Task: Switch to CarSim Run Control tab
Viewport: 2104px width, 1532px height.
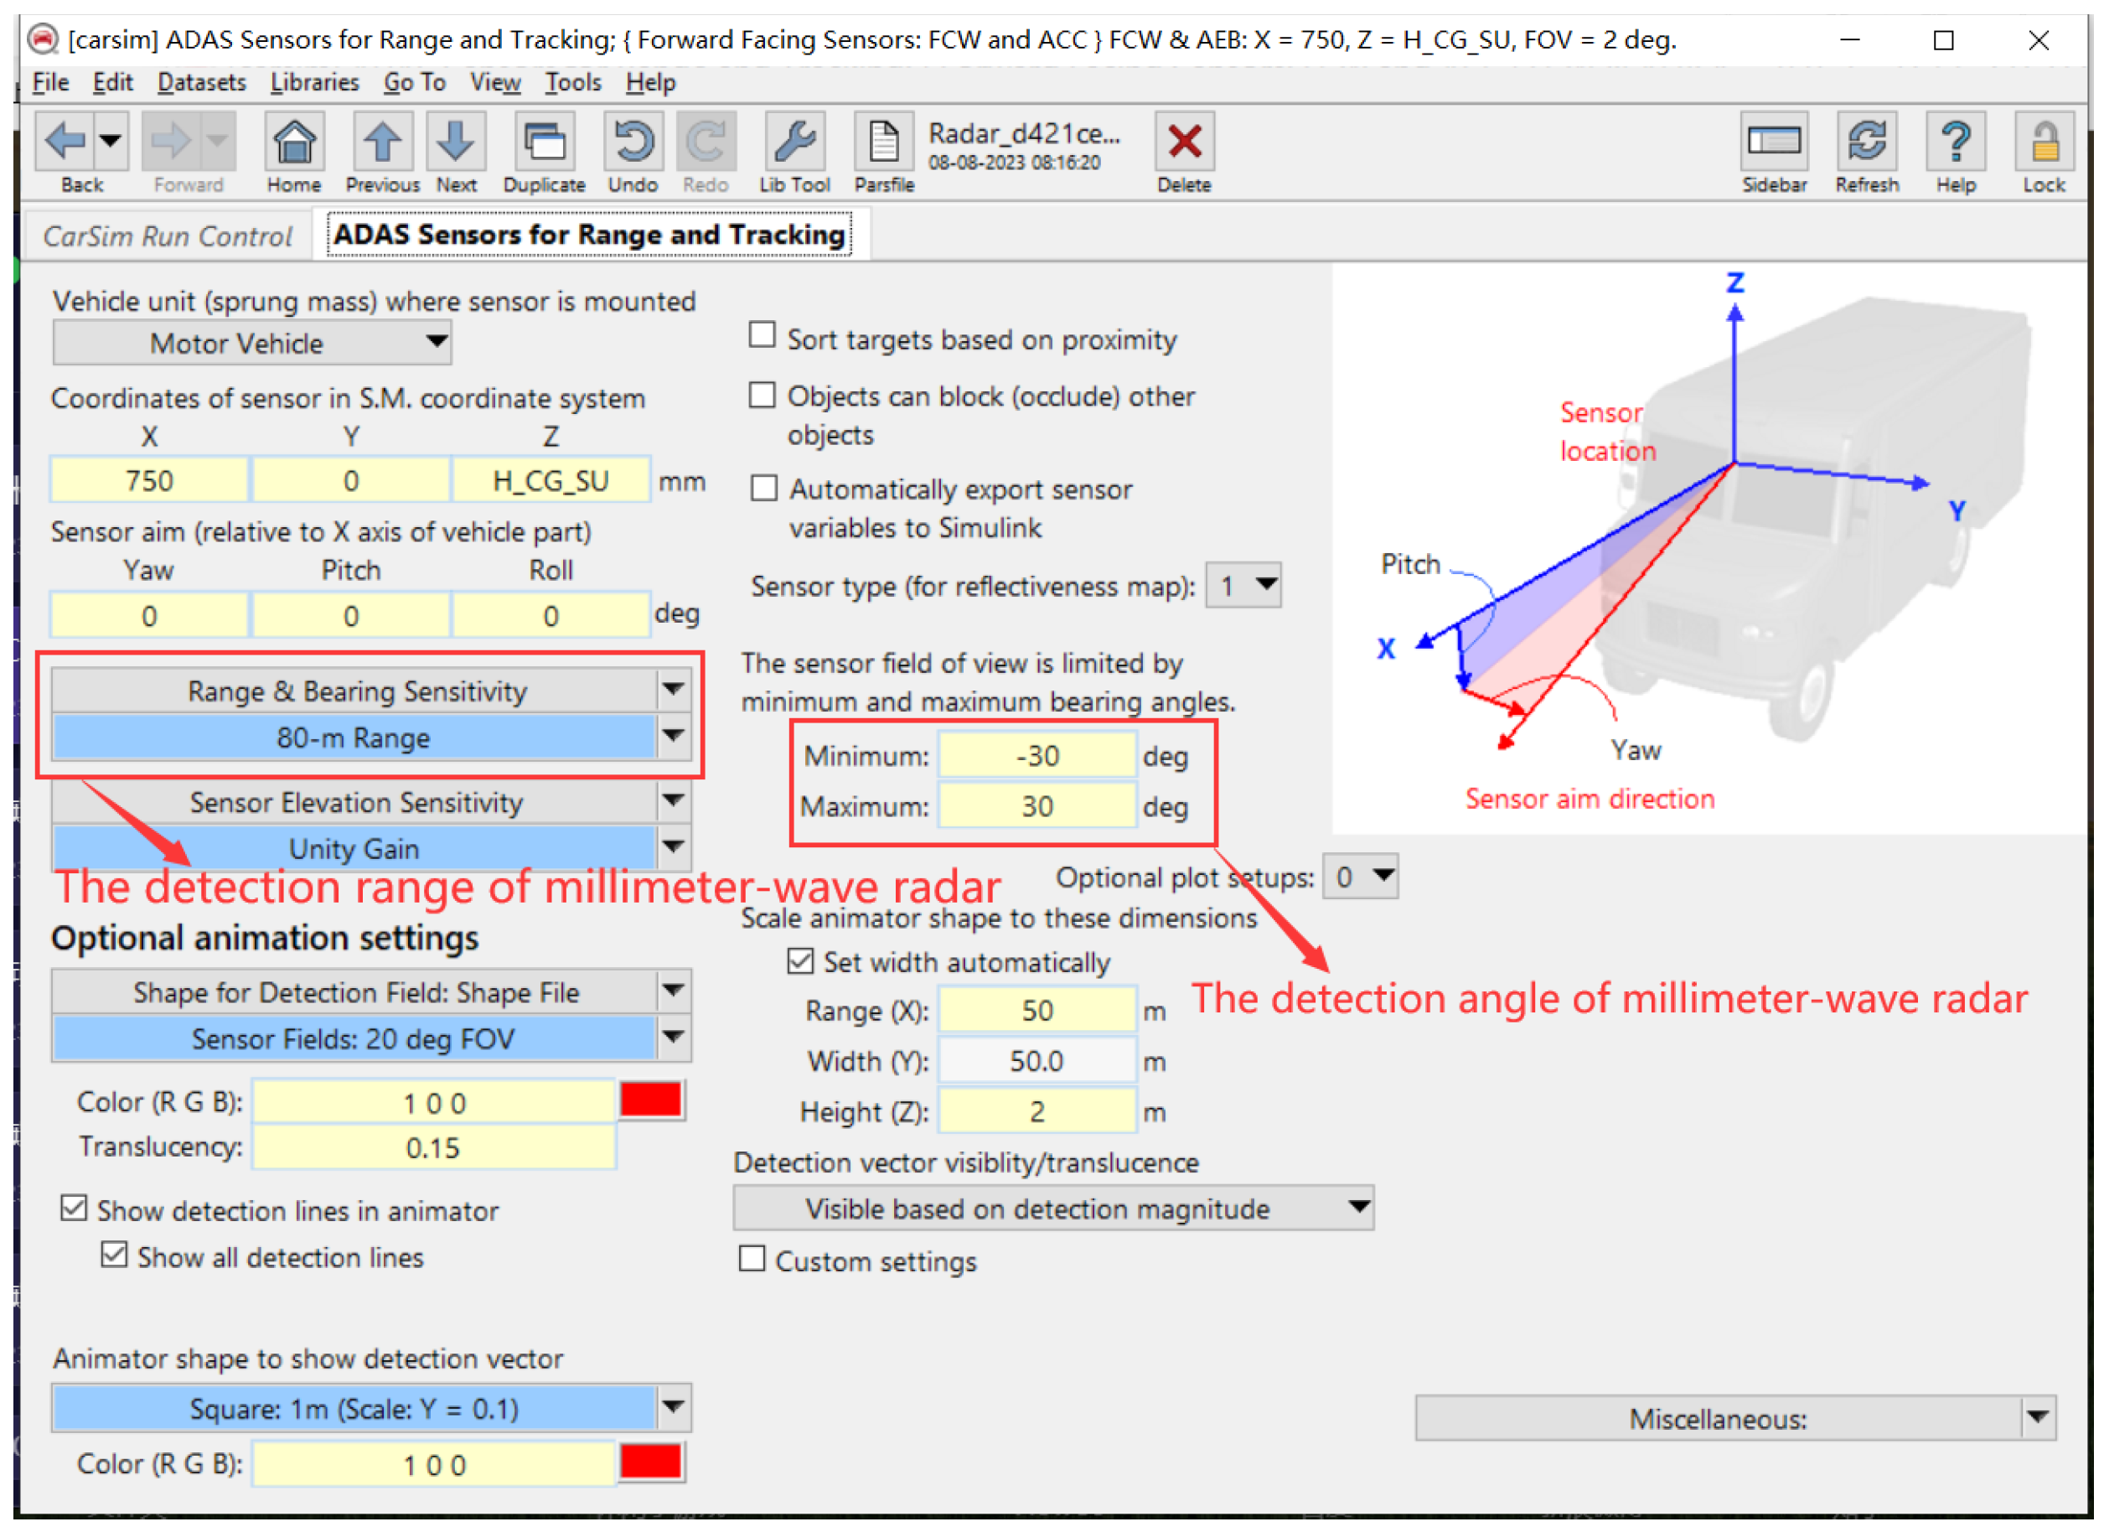Action: point(167,236)
